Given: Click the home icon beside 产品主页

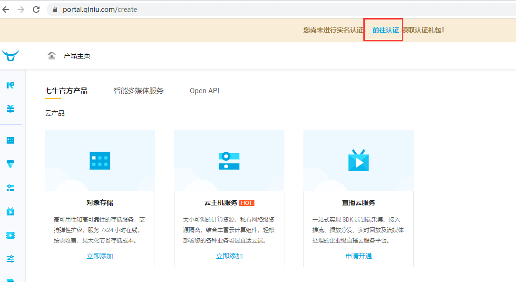Looking at the screenshot, I should 52,56.
